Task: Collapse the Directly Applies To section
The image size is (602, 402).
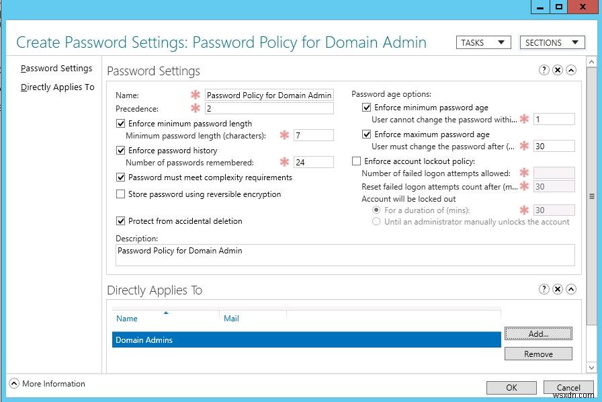Action: (x=570, y=289)
